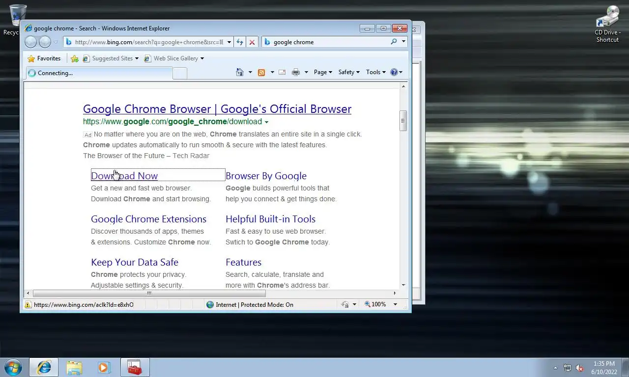
Task: Click the Add to Favorites Bar icon
Action: (75, 58)
